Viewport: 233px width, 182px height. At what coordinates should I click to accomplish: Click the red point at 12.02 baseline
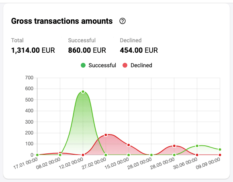pyautogui.click(x=83, y=155)
